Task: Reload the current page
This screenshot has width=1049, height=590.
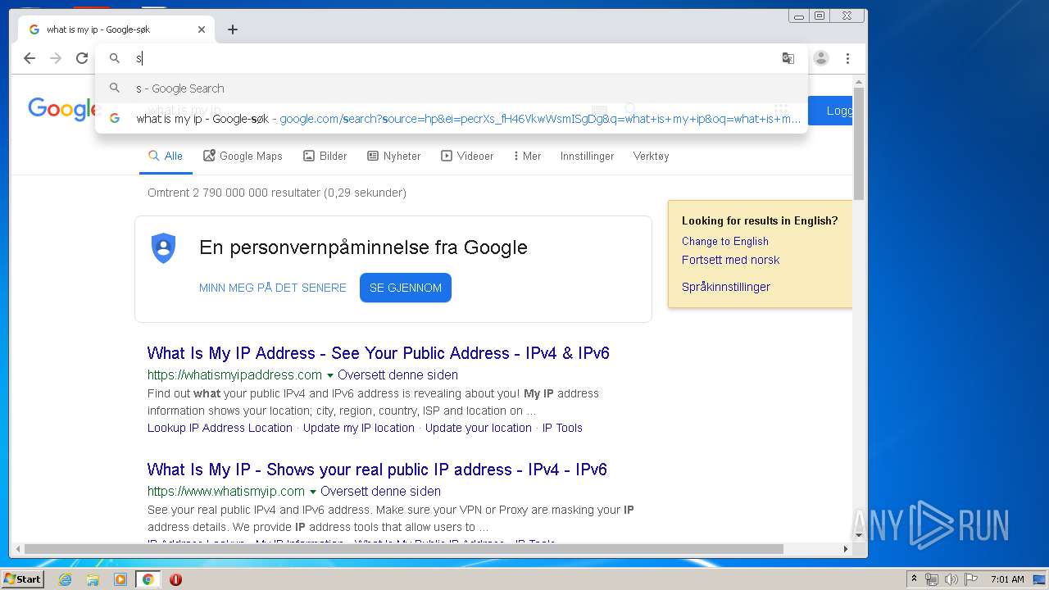Action: [82, 58]
